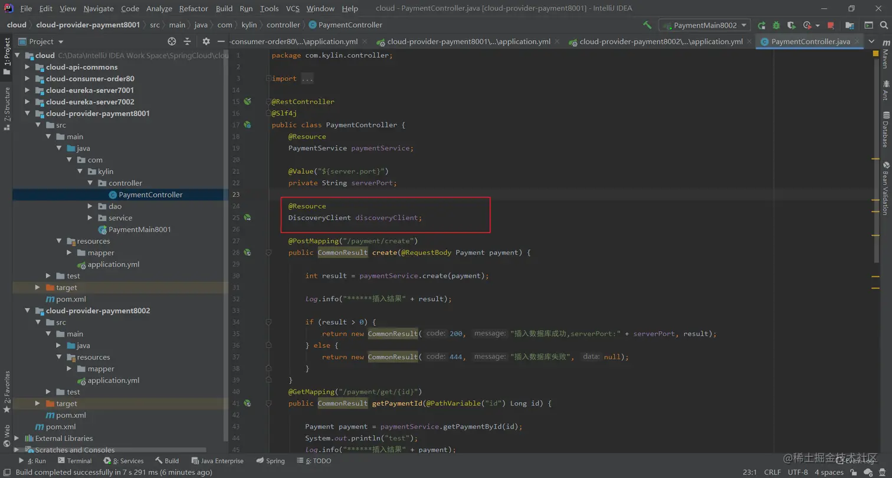Click the green Build Project hammer icon
The image size is (892, 478).
pyautogui.click(x=647, y=25)
